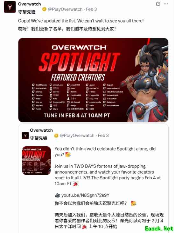175x233 pixels.
Task: Click the gold verified badge on top post
Action: pos(44,9)
